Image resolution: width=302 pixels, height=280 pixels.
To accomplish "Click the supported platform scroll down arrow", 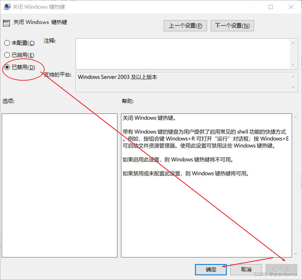I will 293,88.
